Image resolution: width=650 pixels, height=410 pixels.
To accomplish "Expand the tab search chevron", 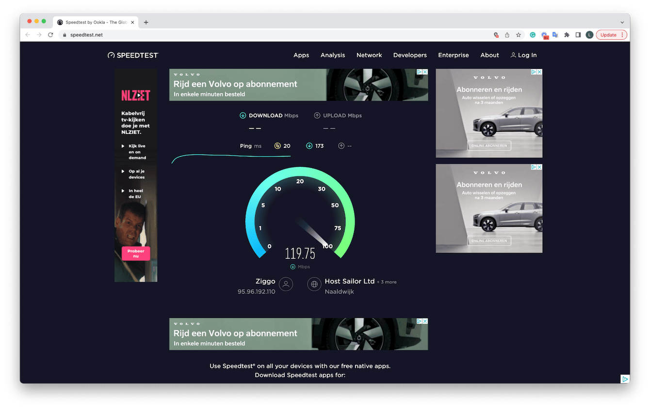I will tap(622, 22).
